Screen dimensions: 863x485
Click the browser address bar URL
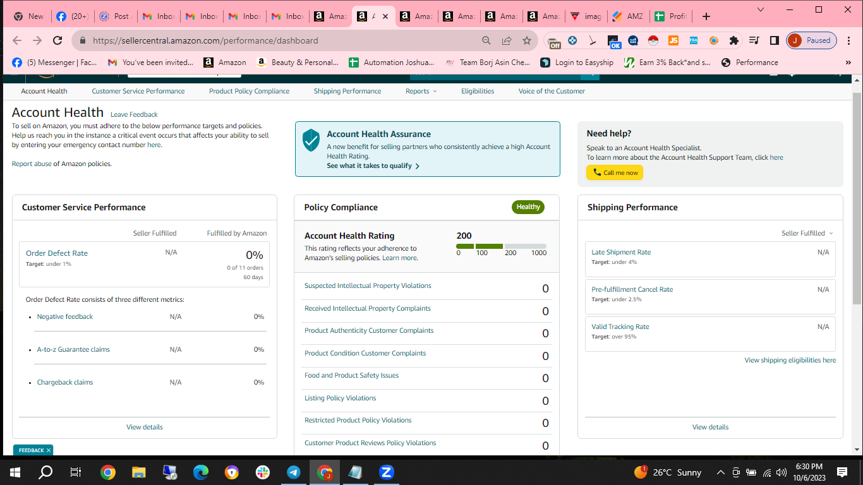205,40
